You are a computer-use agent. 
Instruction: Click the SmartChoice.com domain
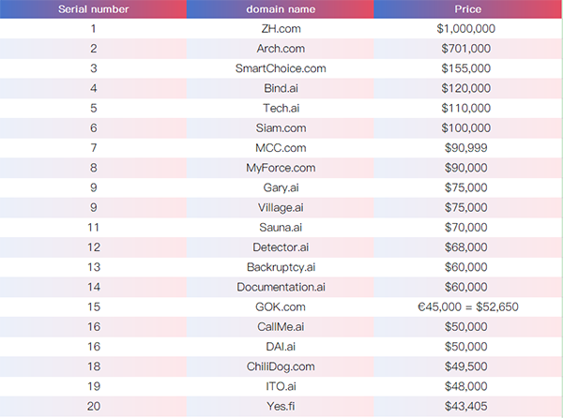click(281, 68)
